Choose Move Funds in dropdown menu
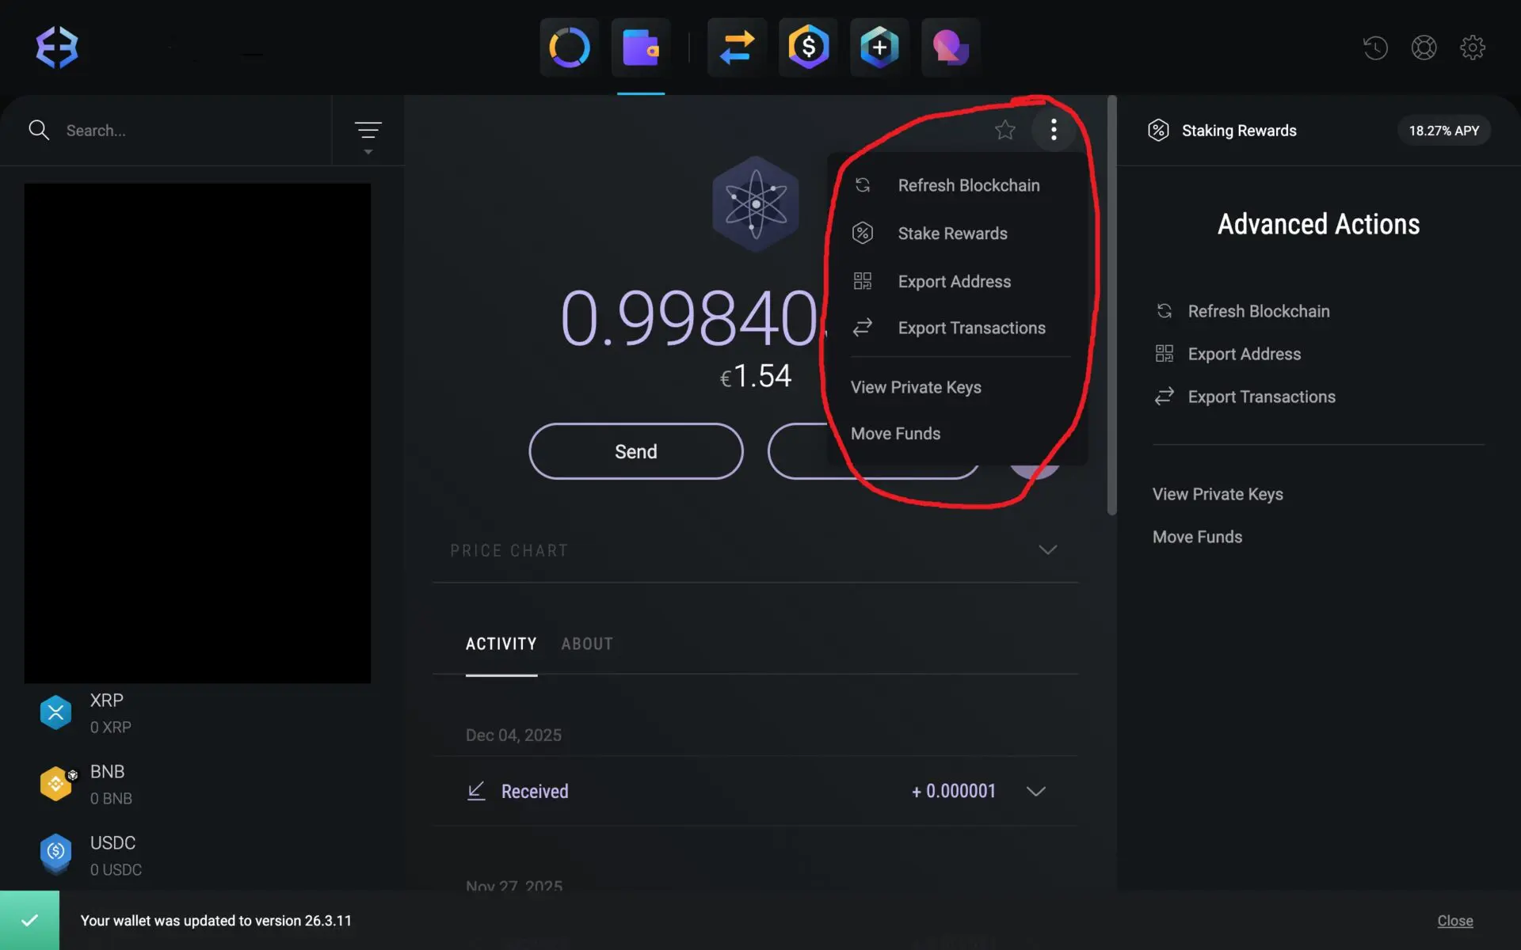This screenshot has width=1521, height=950. pyautogui.click(x=895, y=434)
